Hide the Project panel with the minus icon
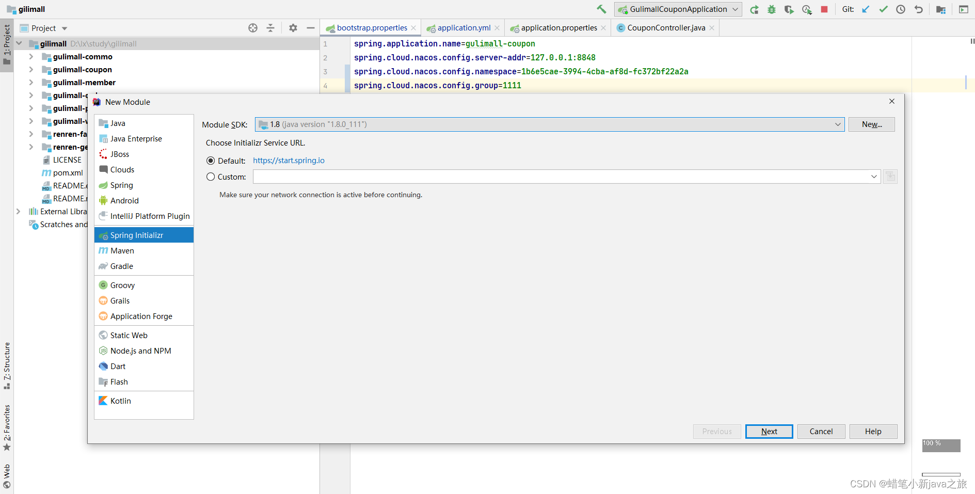The width and height of the screenshot is (975, 494). 311,28
